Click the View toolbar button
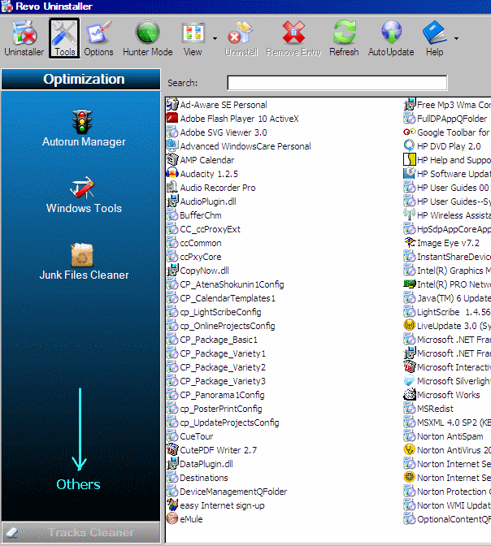This screenshot has width=491, height=546. [193, 38]
